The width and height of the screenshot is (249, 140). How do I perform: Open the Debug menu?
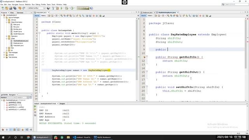[38, 4]
